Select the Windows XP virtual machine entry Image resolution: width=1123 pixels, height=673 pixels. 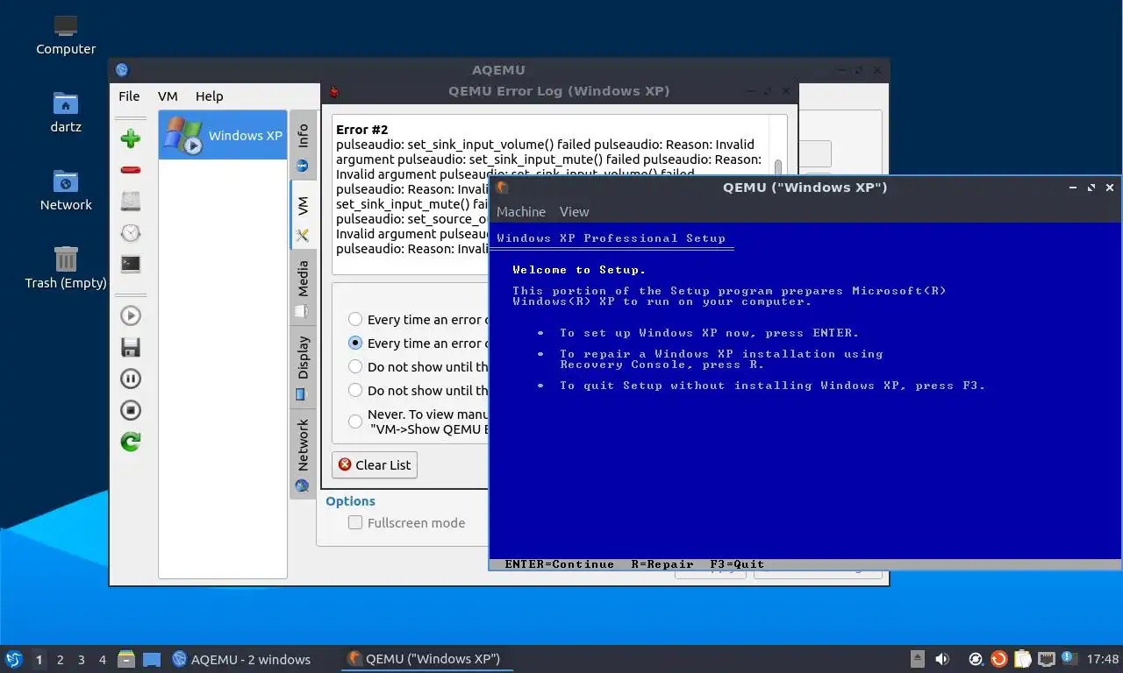[x=223, y=135]
